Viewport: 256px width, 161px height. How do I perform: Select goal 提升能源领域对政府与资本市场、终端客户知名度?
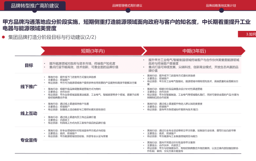click(x=82, y=64)
